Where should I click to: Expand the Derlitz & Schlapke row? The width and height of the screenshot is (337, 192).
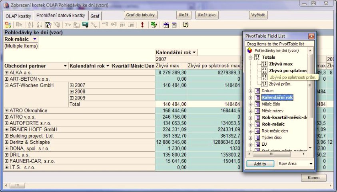pyautogui.click(x=6, y=142)
